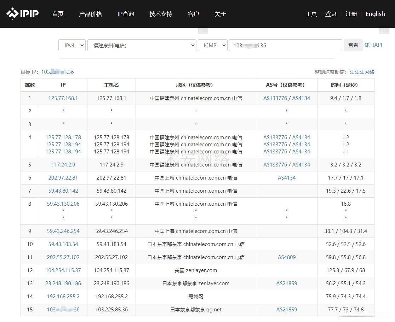This screenshot has width=395, height=322.
Task: Click the target IP link after 目标 IP
Action: 57,72
